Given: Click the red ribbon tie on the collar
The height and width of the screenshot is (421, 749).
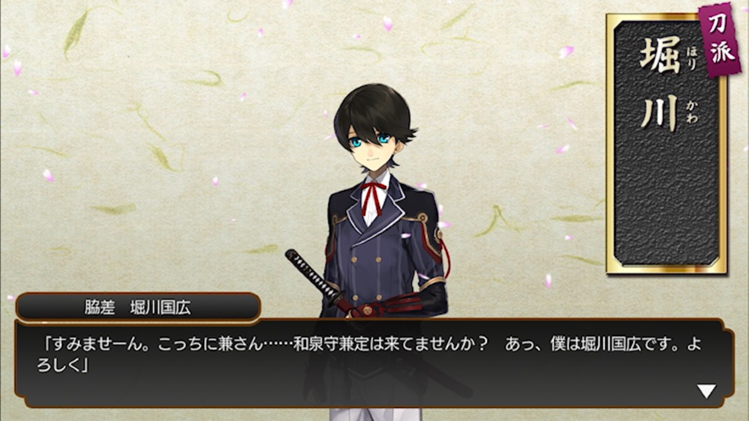Looking at the screenshot, I should 373,197.
